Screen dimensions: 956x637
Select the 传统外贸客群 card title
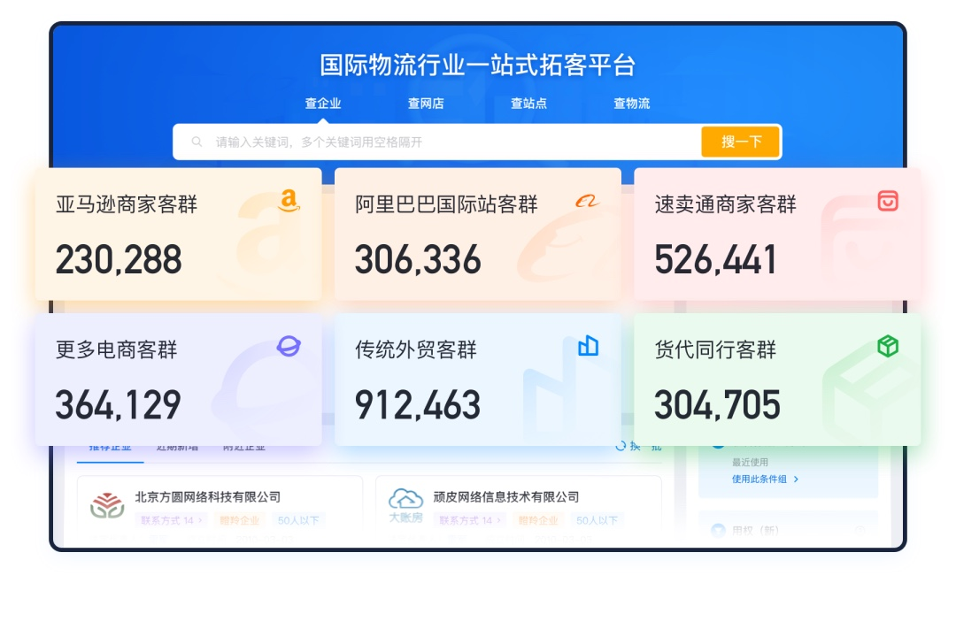tap(416, 349)
